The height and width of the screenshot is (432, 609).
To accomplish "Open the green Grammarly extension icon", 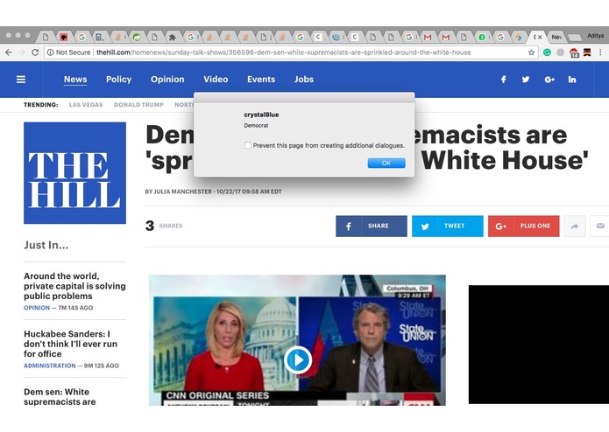I will click(547, 52).
